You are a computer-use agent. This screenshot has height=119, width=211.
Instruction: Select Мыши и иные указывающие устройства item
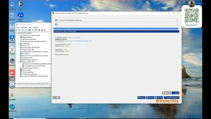coord(35,56)
